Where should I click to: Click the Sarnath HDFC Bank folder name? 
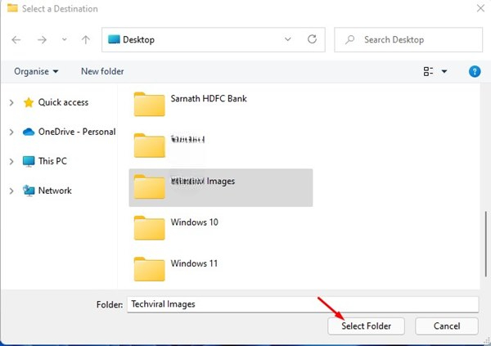pyautogui.click(x=209, y=99)
